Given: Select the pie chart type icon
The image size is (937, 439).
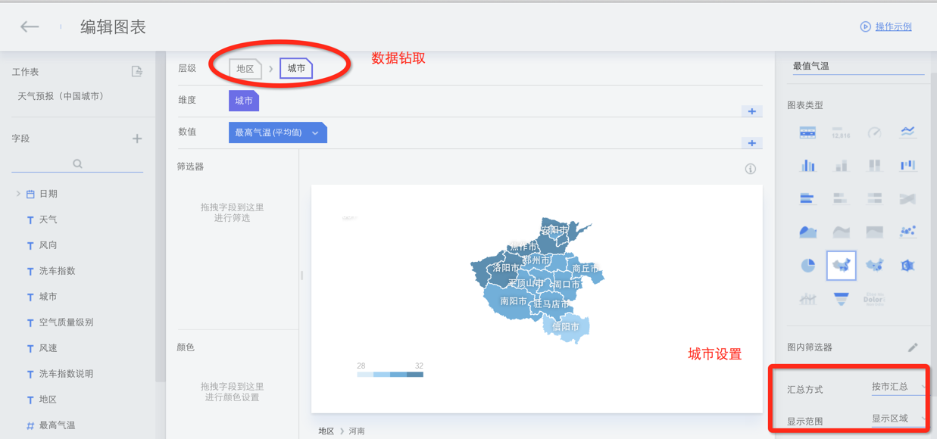Looking at the screenshot, I should pyautogui.click(x=807, y=264).
